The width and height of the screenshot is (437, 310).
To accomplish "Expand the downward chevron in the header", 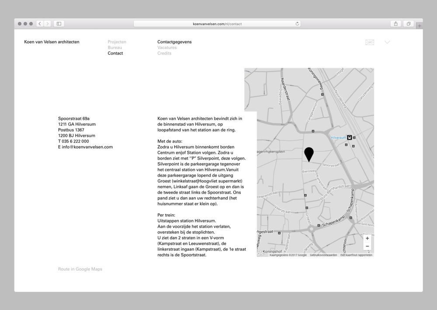I will [x=387, y=42].
